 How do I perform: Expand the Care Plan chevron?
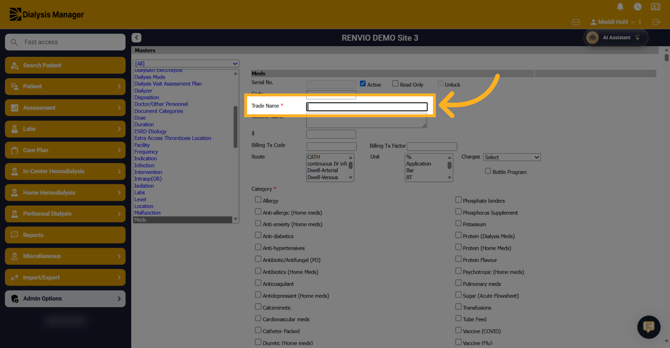119,150
